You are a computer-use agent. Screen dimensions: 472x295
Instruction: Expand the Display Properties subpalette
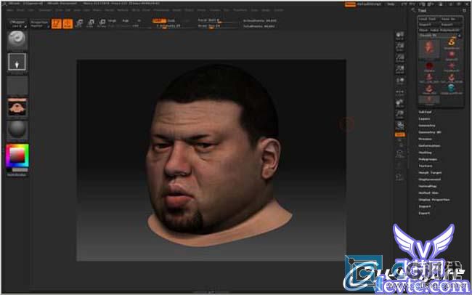click(434, 200)
